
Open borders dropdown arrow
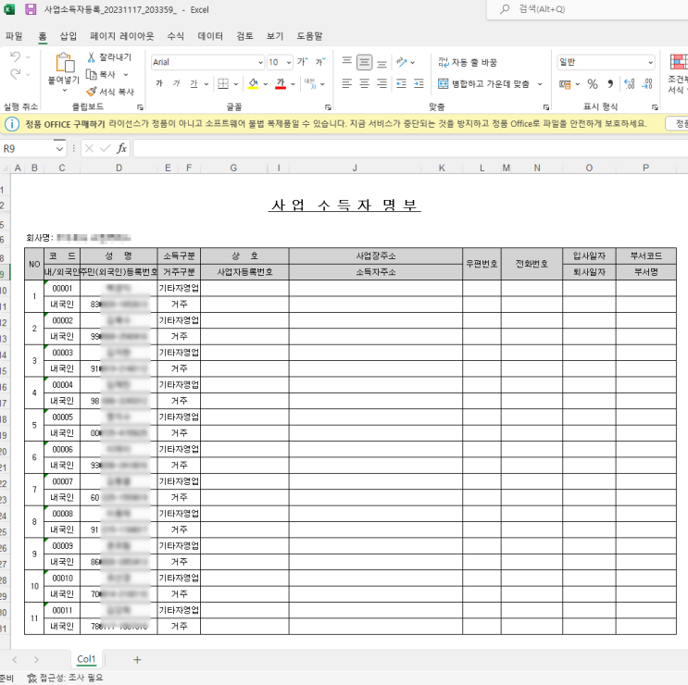point(235,83)
